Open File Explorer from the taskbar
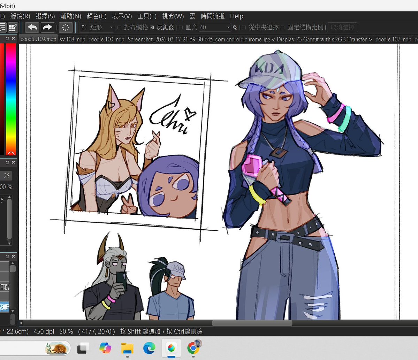The width and height of the screenshot is (418, 360). pyautogui.click(x=128, y=348)
